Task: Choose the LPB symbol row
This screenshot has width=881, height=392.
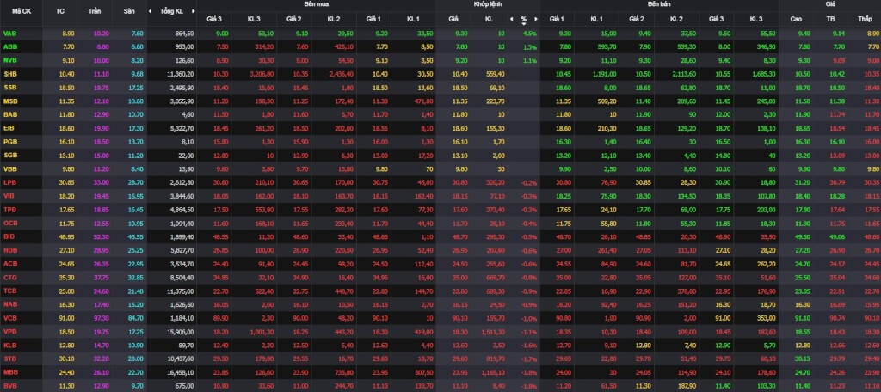Action: point(10,182)
